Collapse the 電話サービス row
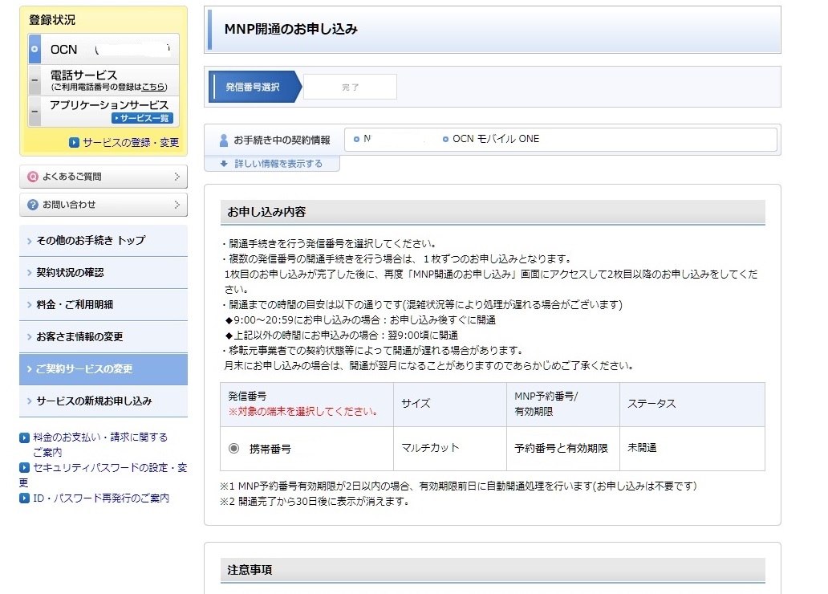Viewport: 828px width, 594px height. click(x=34, y=80)
